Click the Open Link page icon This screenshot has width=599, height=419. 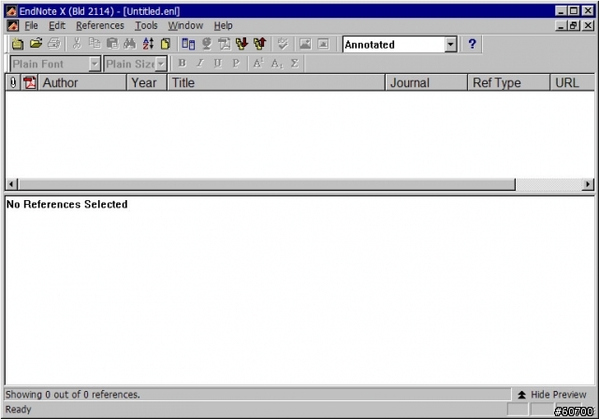pos(225,44)
